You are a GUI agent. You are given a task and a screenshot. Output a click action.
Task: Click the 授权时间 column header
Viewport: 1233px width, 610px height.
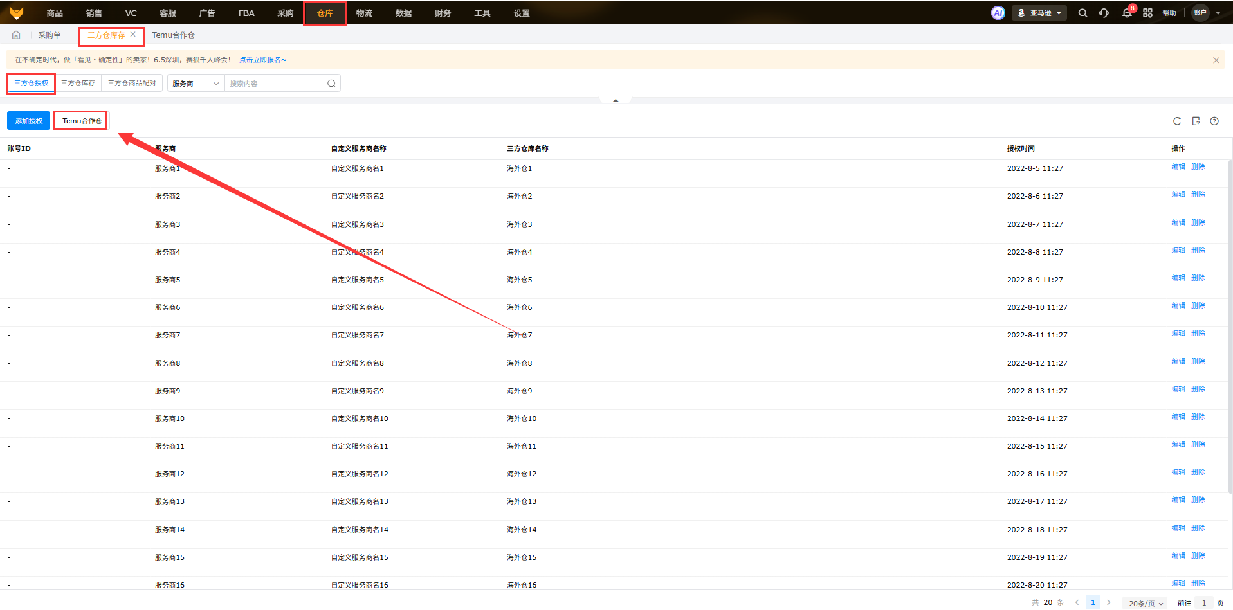pyautogui.click(x=1021, y=148)
